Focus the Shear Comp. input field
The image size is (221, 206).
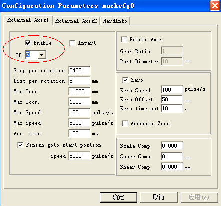point(172,167)
